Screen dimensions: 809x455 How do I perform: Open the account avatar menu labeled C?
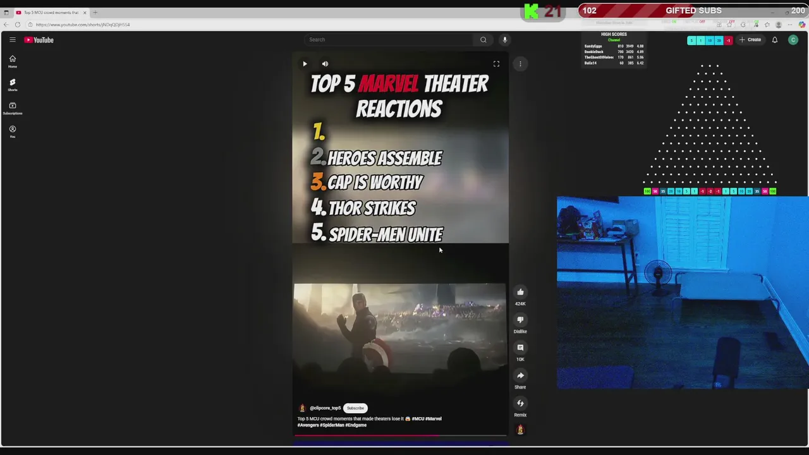pos(793,40)
